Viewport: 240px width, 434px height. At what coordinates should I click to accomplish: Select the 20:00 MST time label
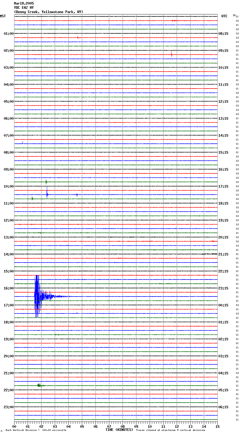(9, 356)
